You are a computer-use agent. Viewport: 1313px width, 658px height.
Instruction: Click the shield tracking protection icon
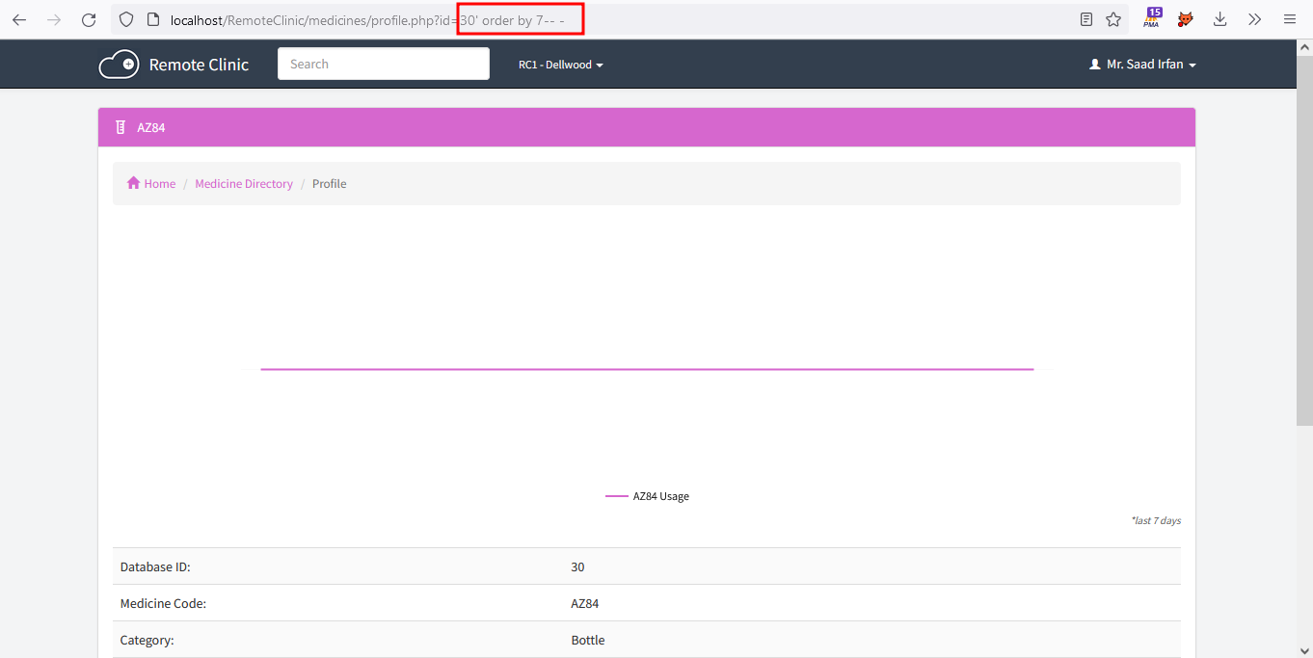coord(126,19)
